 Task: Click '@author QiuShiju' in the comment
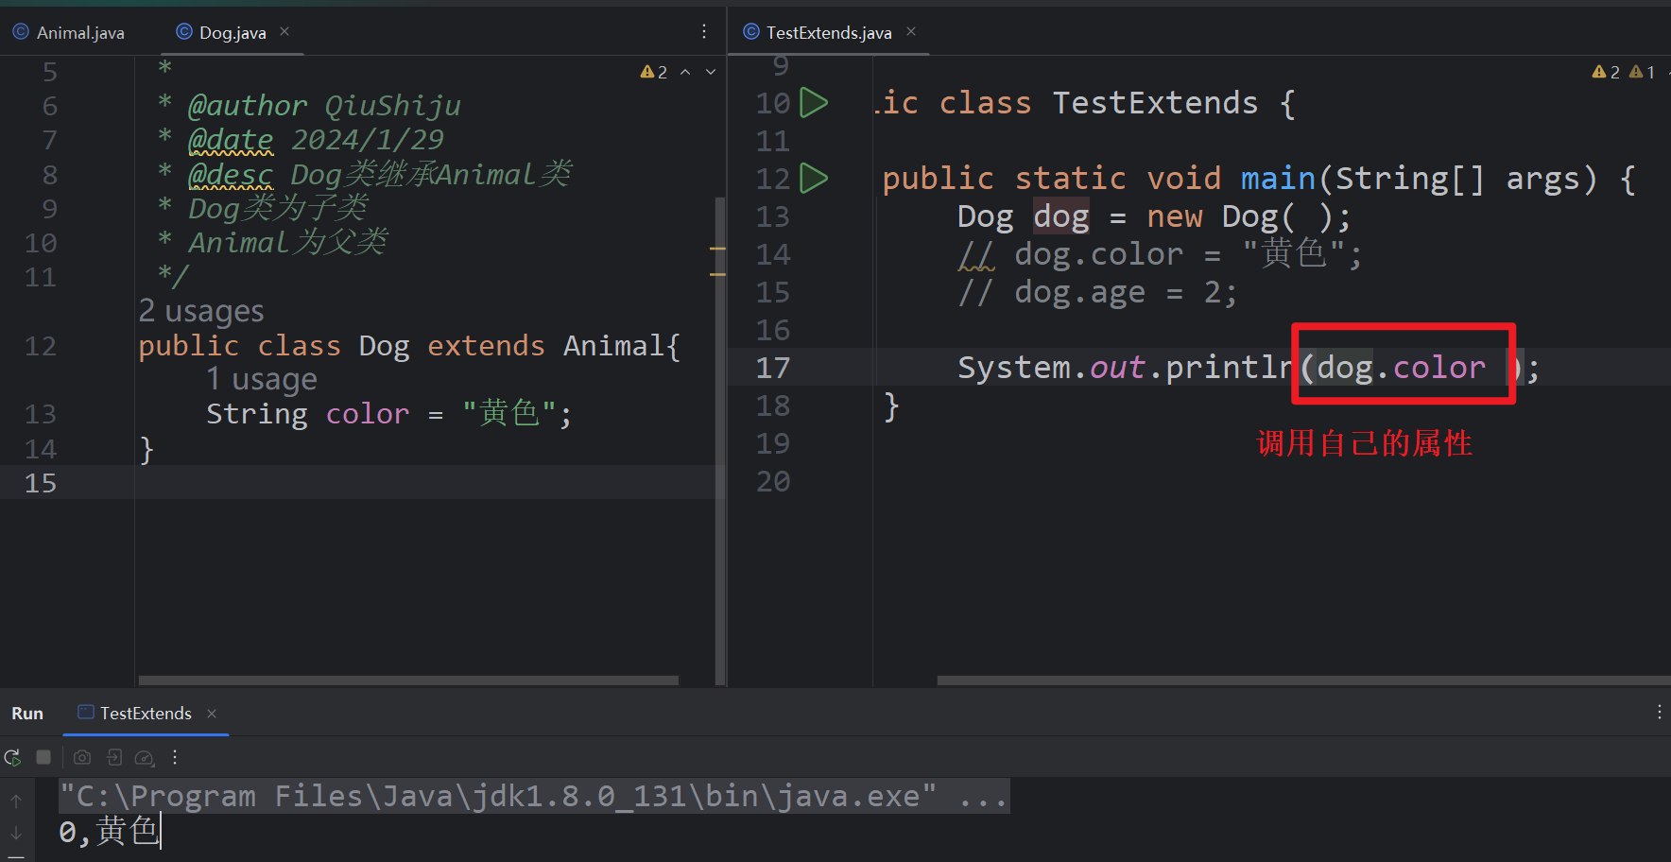[324, 106]
